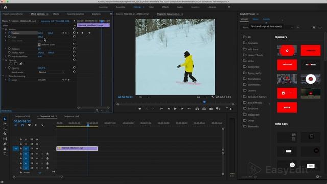Toggle V1 track output eye
Screen dimensions: 327x184
click(37, 149)
